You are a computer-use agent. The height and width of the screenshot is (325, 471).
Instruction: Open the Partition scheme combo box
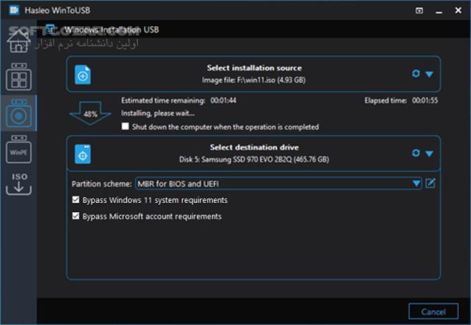click(x=279, y=183)
